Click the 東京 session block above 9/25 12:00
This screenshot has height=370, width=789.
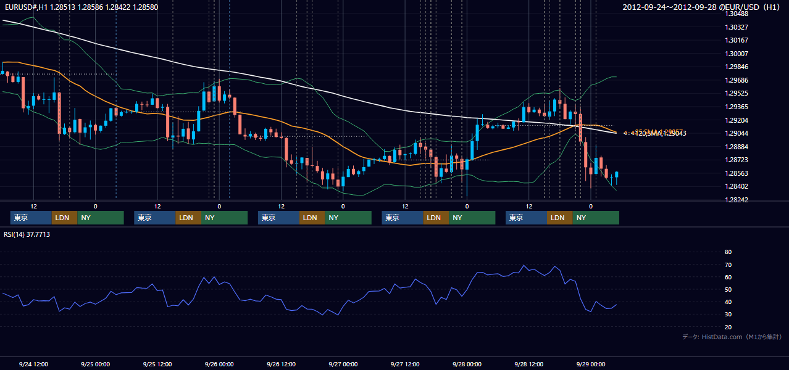point(155,218)
